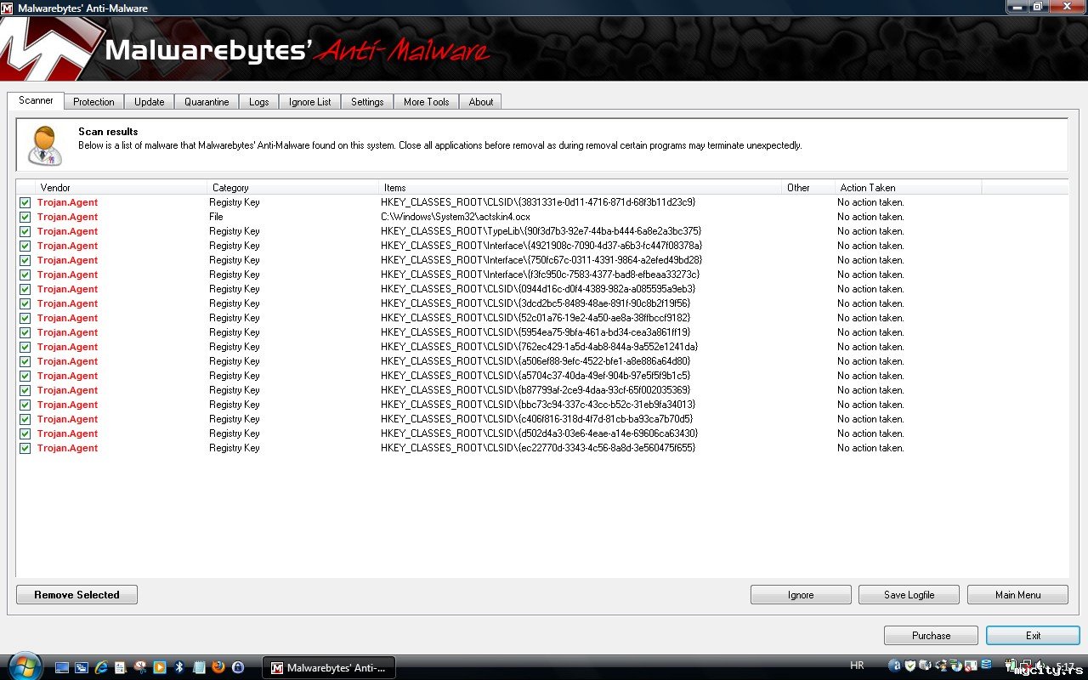Open the Ignore List tab
Screen dimensions: 1088x680
tap(310, 102)
